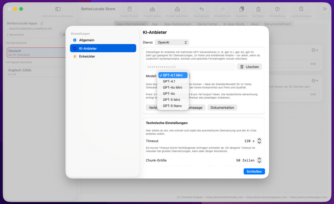Adjust the Timeout stepper arrows
The width and height of the screenshot is (334, 204).
[x=259, y=141]
